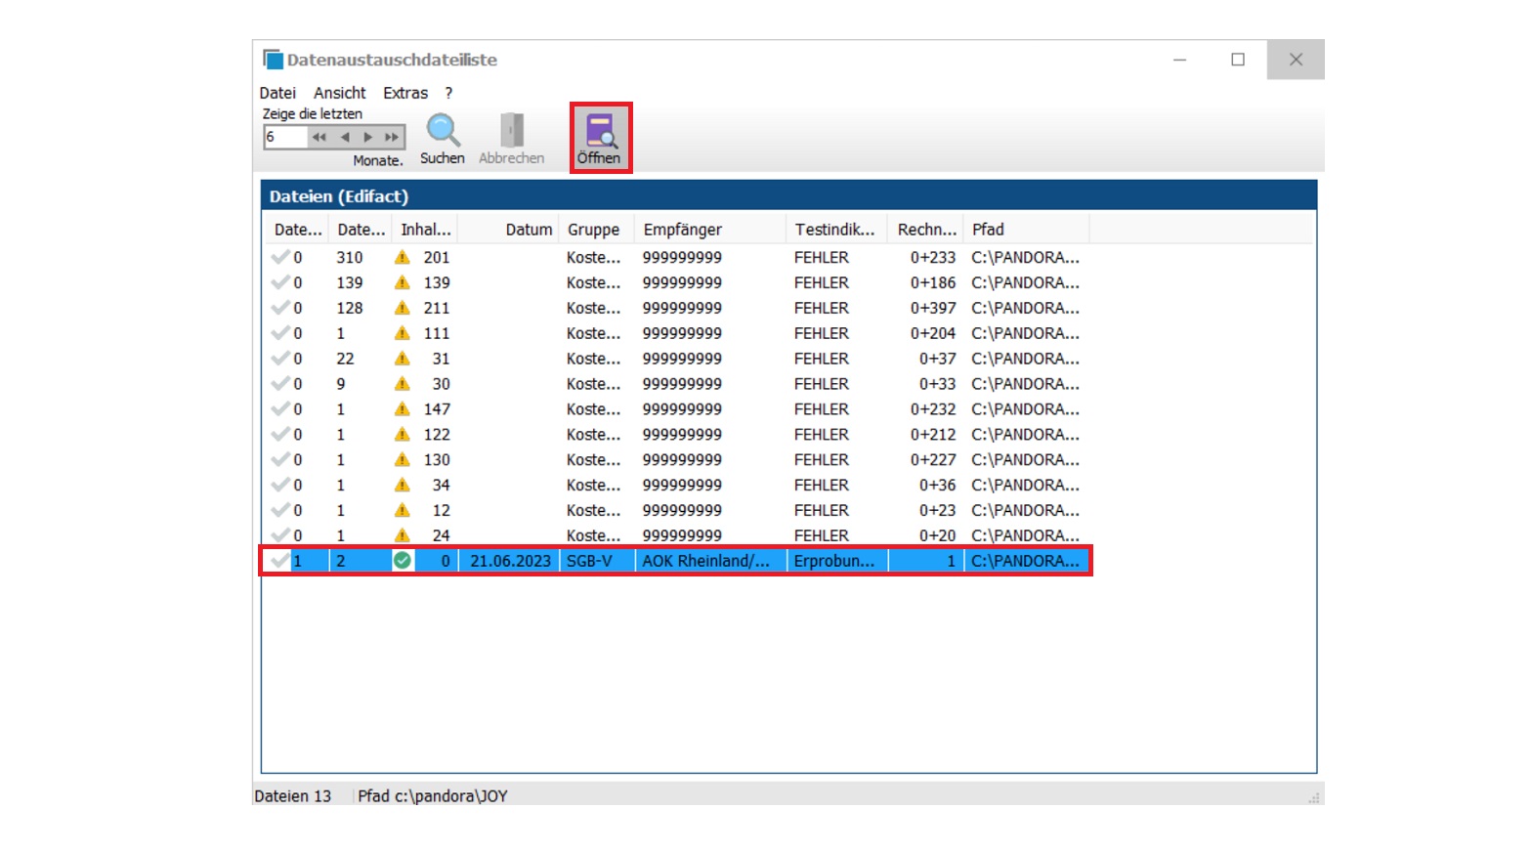Open the ? help menu

[x=448, y=93]
